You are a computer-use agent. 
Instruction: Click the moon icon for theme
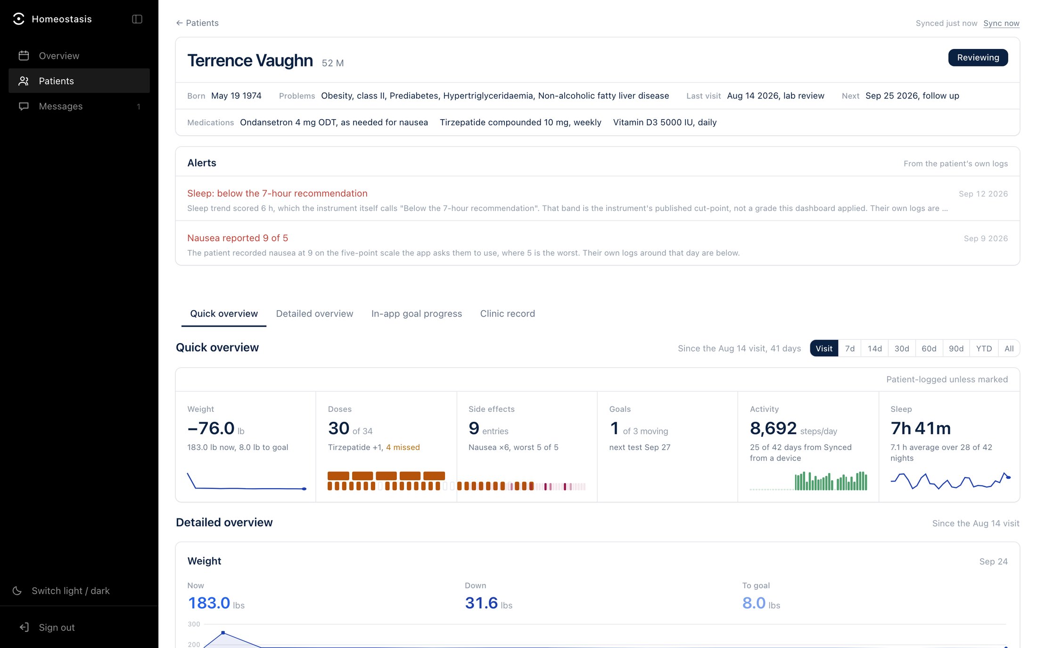tap(17, 591)
